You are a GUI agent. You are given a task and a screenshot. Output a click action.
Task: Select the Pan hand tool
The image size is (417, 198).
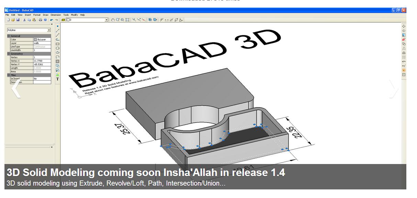point(113,20)
